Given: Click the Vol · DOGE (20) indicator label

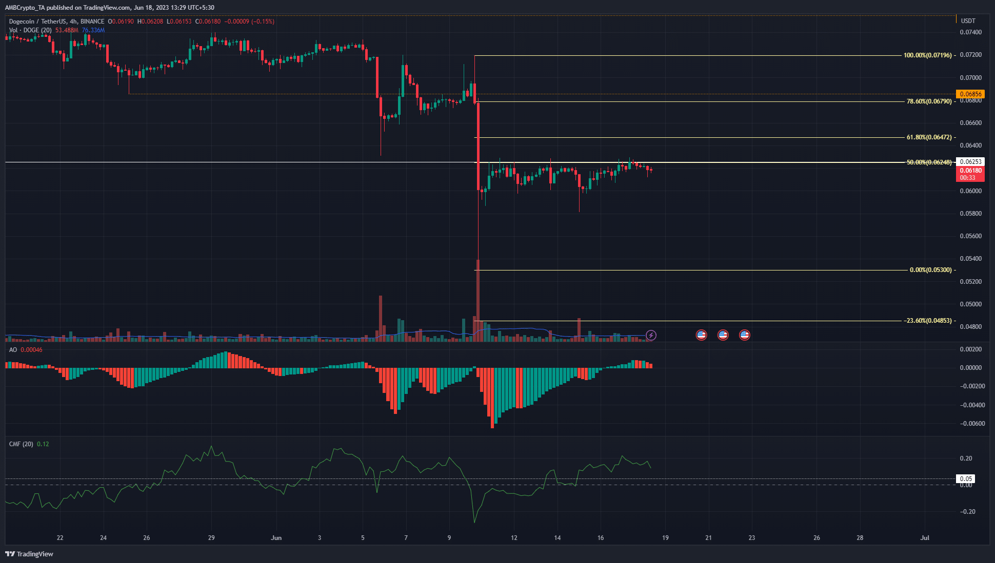Looking at the screenshot, I should (30, 30).
